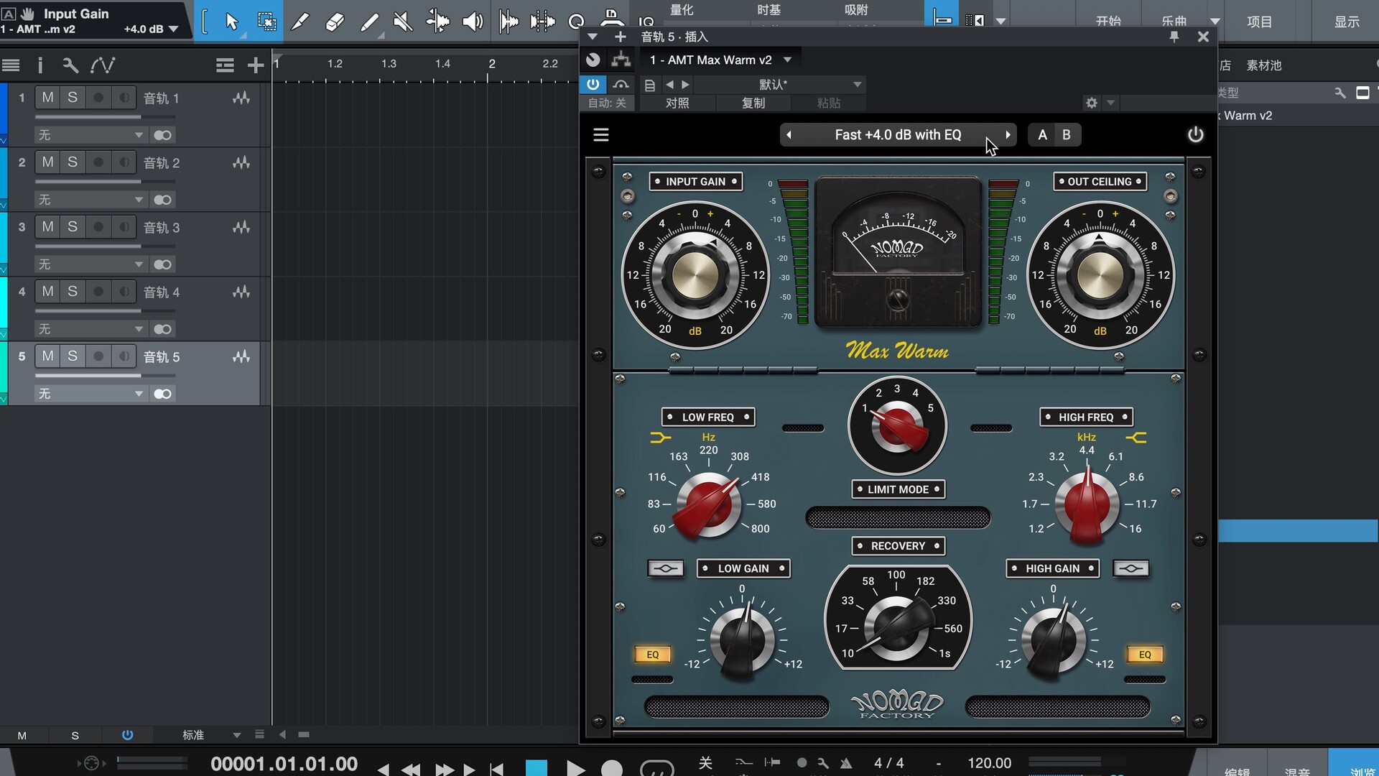Mute track 音轨 5

(47, 356)
